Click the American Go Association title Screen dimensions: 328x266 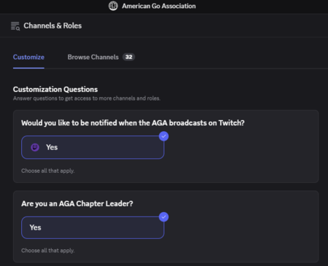click(x=159, y=6)
